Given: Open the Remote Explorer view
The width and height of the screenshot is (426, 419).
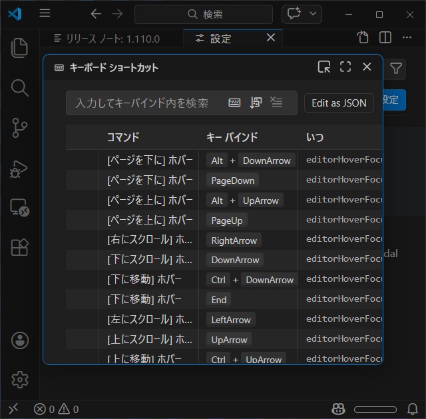Looking at the screenshot, I should click(20, 207).
